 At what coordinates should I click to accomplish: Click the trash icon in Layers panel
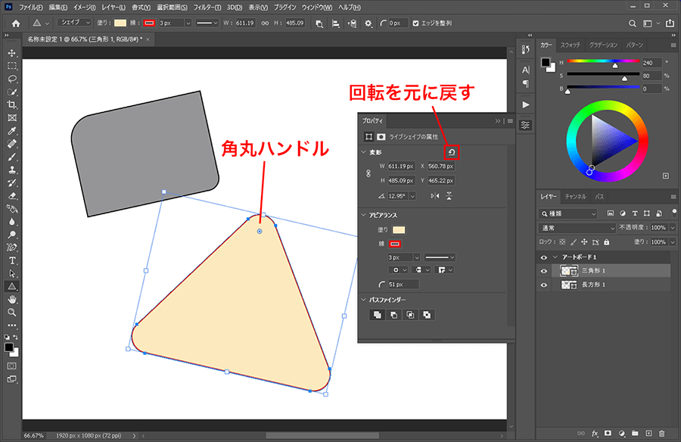[662, 434]
